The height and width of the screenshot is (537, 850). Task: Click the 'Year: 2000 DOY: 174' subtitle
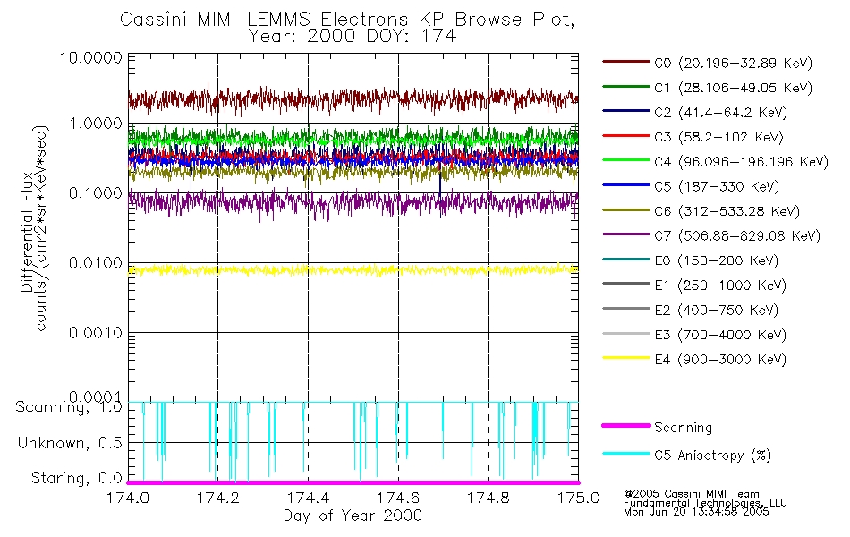tap(353, 37)
